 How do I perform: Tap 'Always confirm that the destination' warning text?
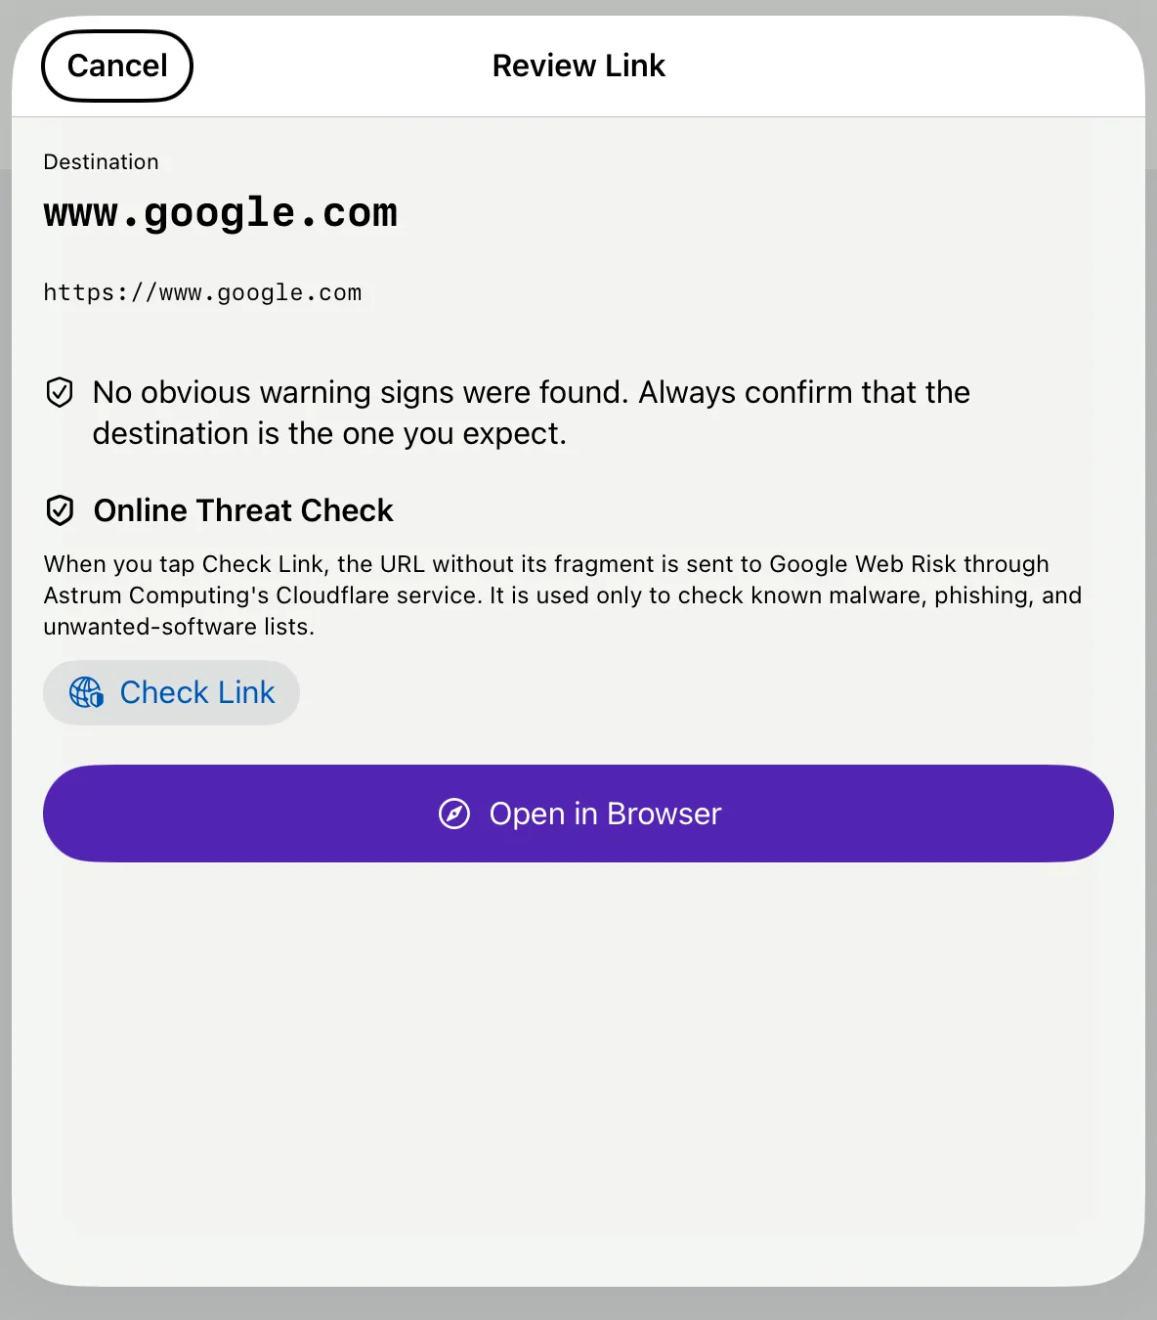(531, 413)
